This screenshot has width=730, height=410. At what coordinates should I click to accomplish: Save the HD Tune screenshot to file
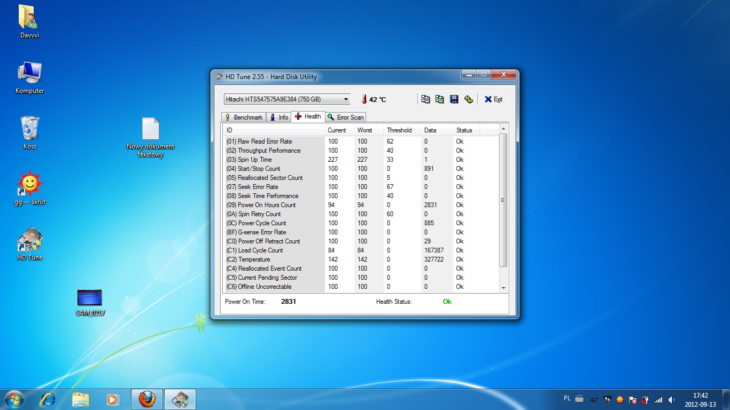pos(454,99)
